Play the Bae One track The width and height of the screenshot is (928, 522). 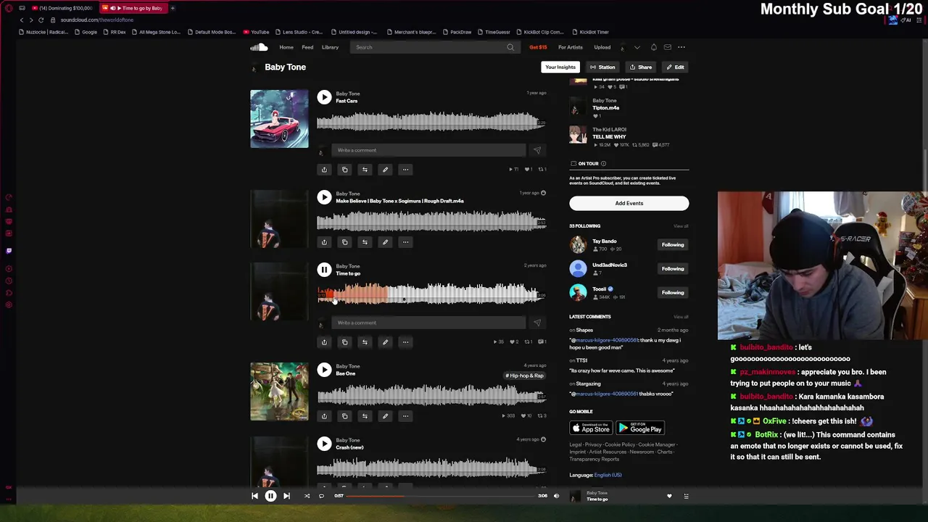point(324,370)
